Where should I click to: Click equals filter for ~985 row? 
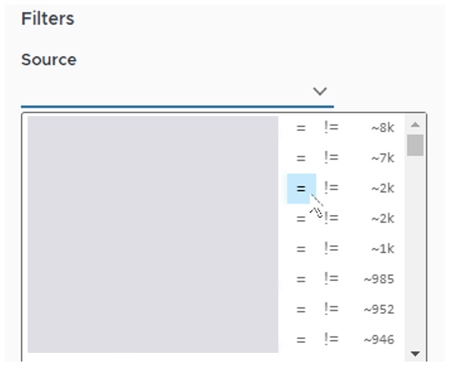(x=301, y=279)
